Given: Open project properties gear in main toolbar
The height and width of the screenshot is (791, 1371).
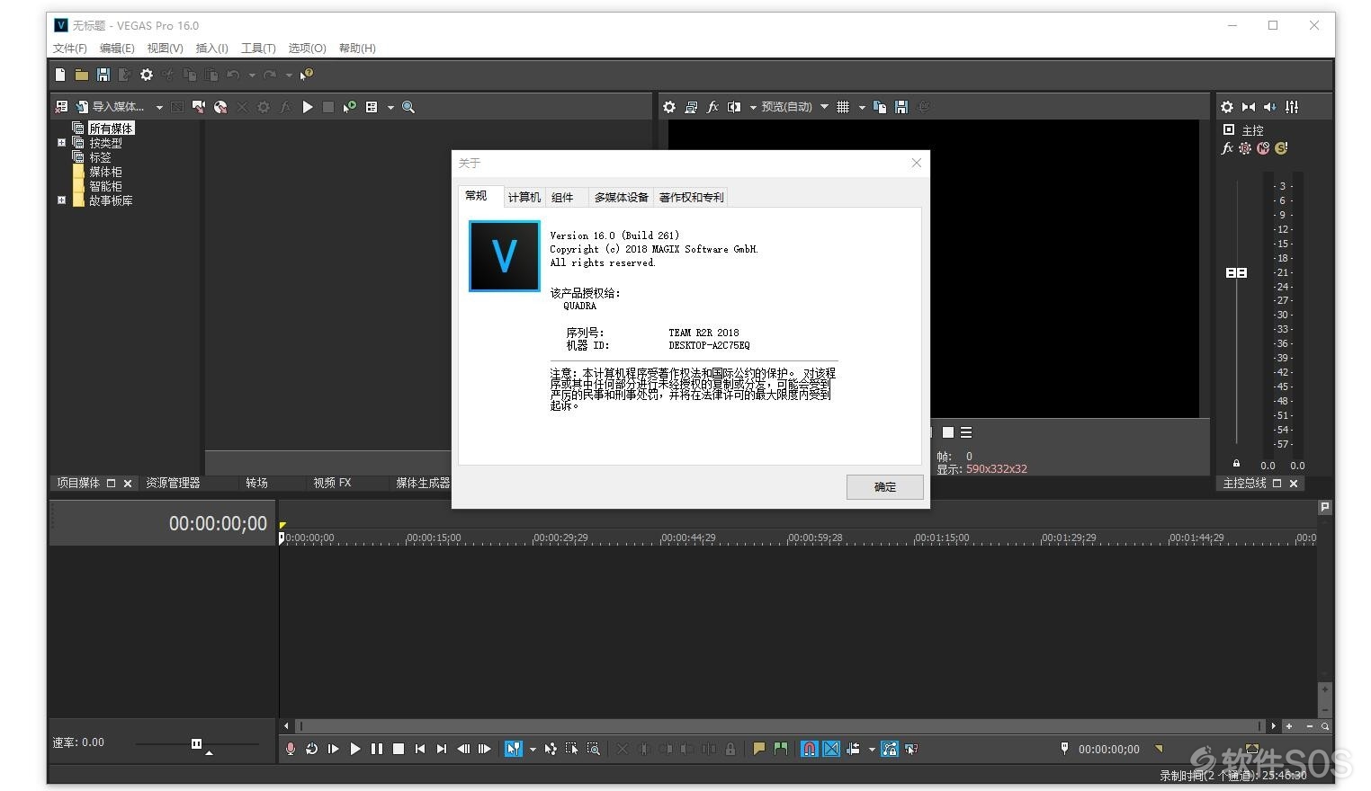Looking at the screenshot, I should 147,75.
